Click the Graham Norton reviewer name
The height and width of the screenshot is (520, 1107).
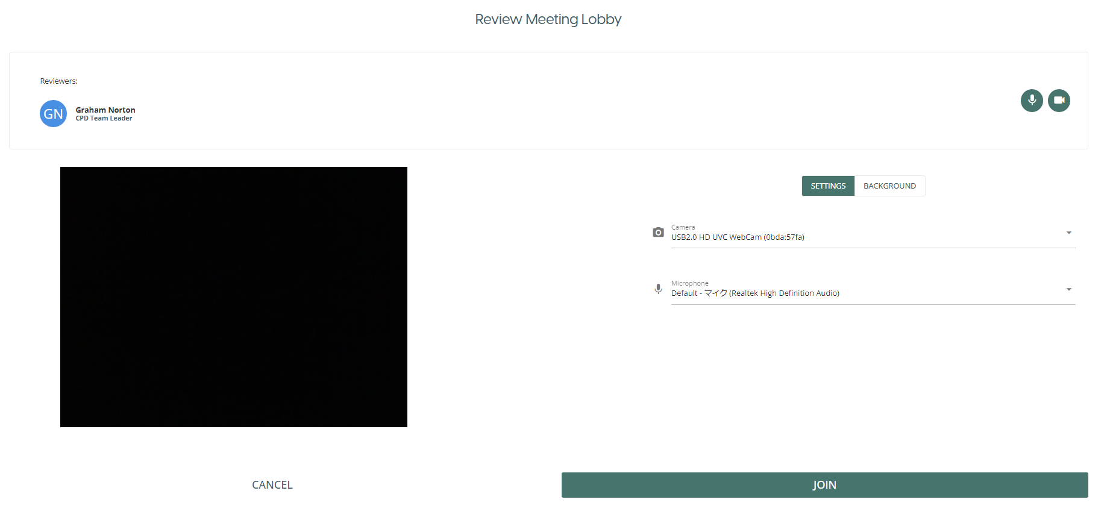tap(105, 110)
